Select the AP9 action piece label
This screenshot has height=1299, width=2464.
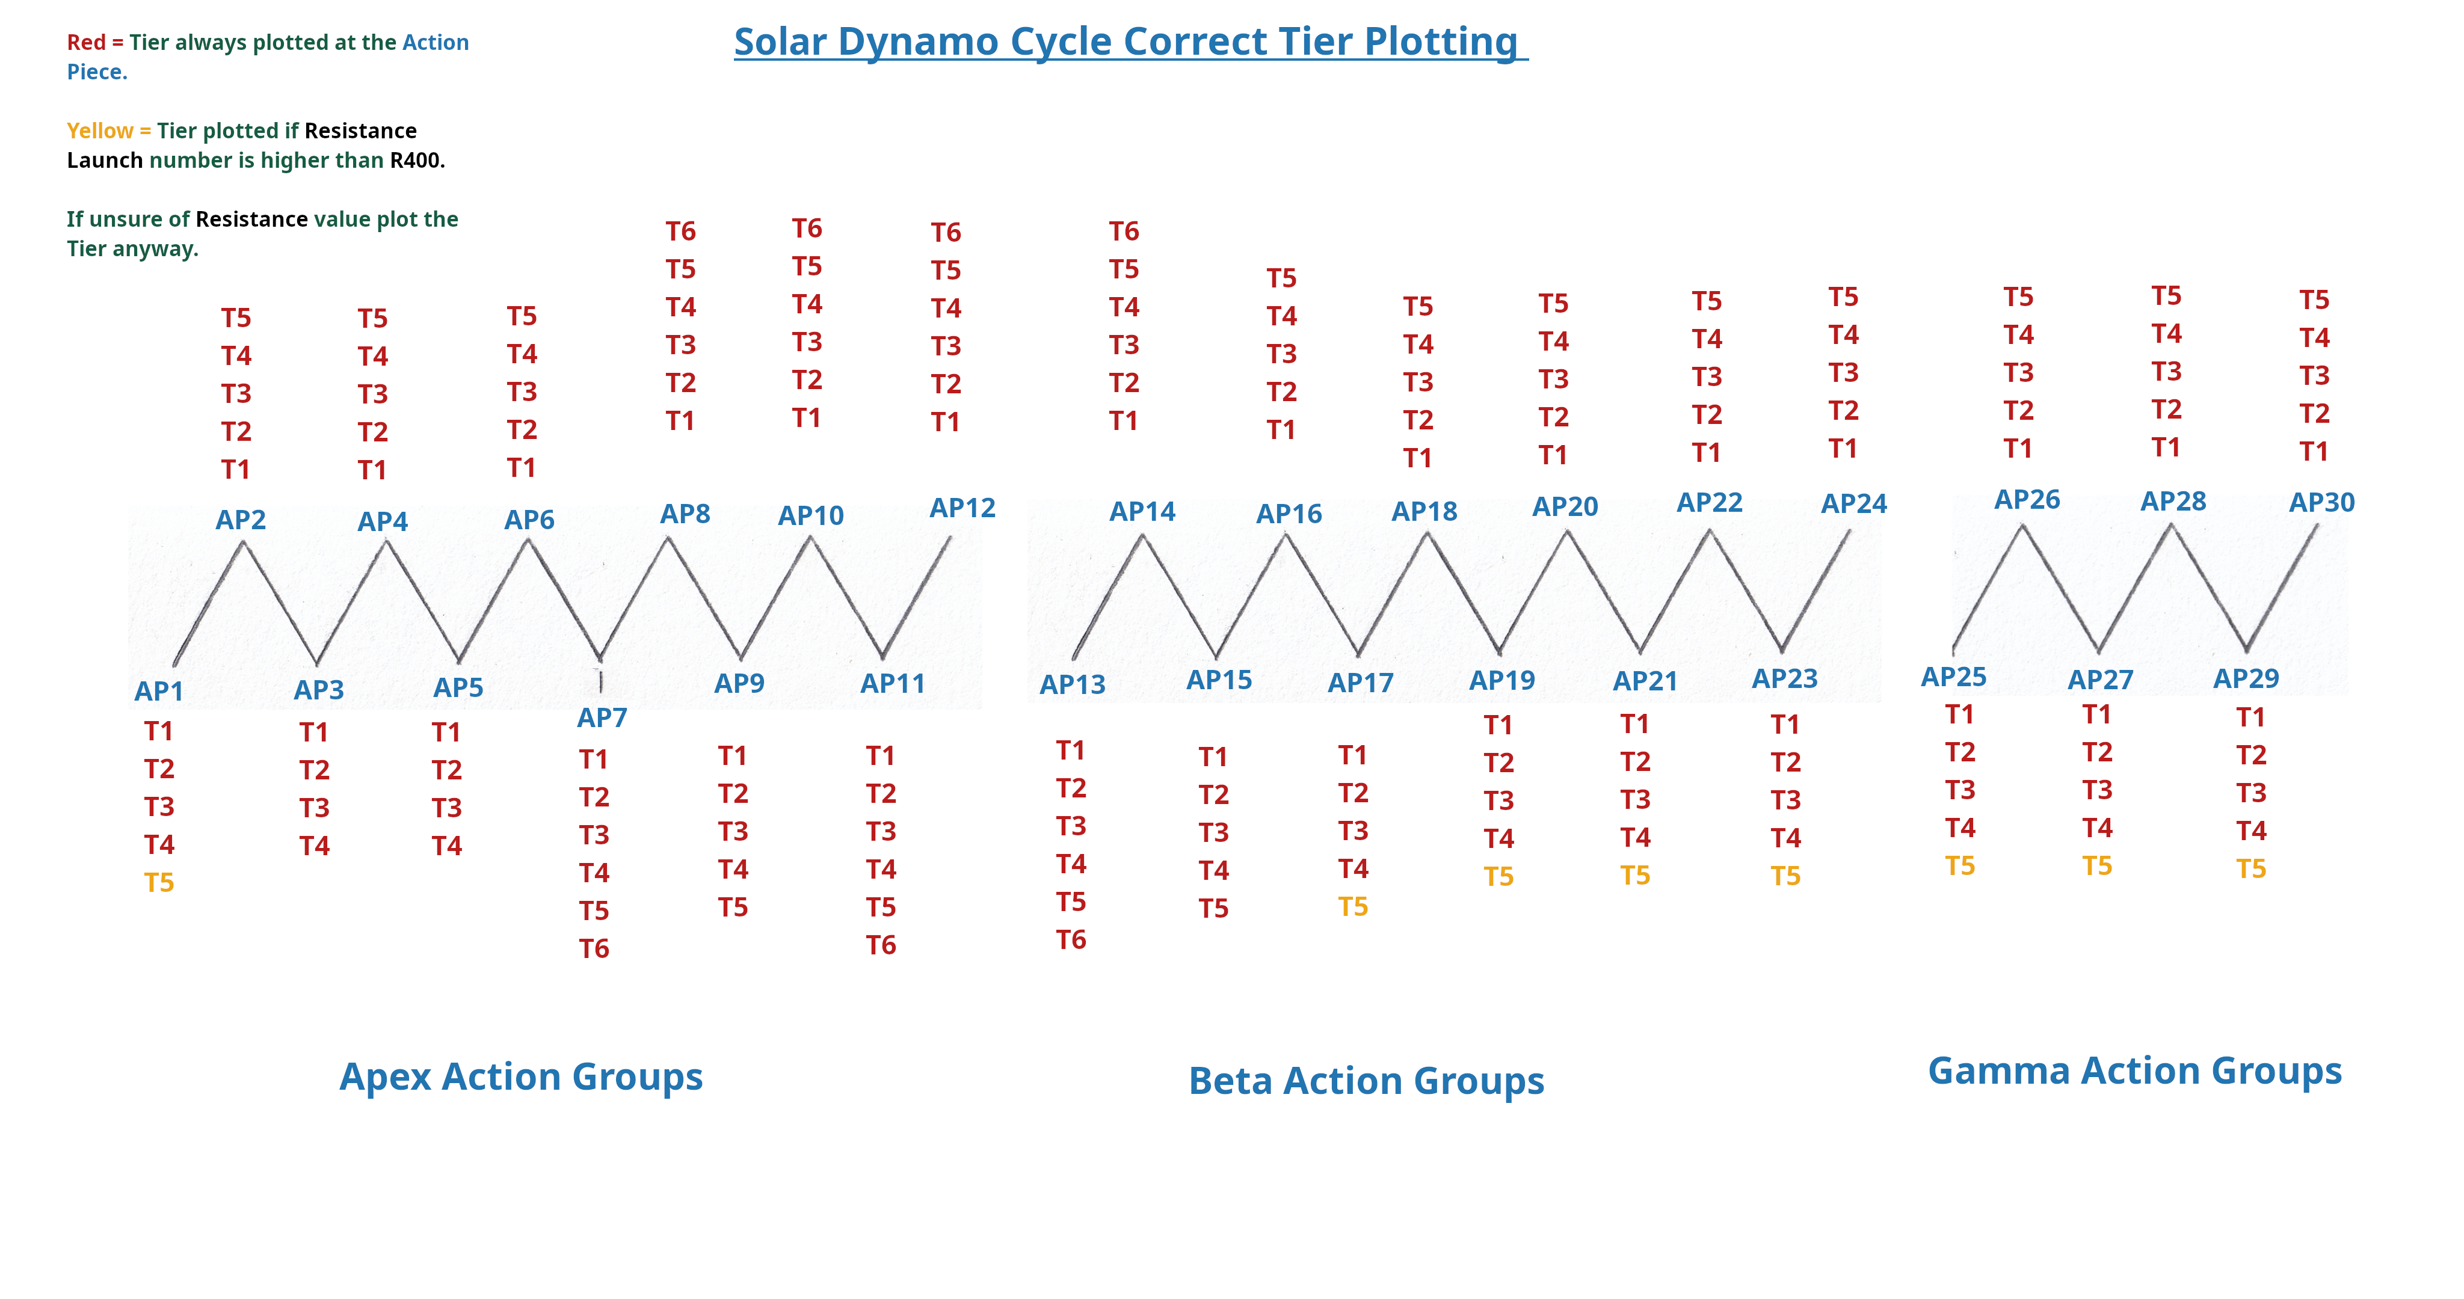click(x=739, y=683)
